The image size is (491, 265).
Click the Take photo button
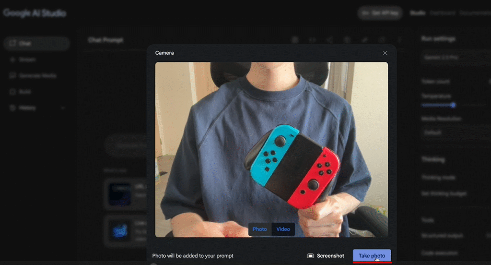[372, 255]
